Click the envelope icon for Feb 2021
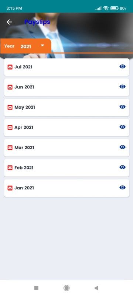The image size is (133, 296). [x=10, y=168]
